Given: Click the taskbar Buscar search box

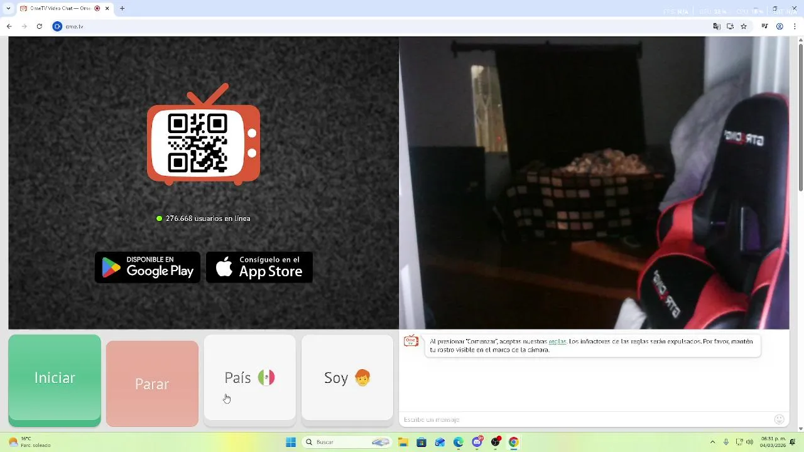Looking at the screenshot, I should click(x=347, y=442).
